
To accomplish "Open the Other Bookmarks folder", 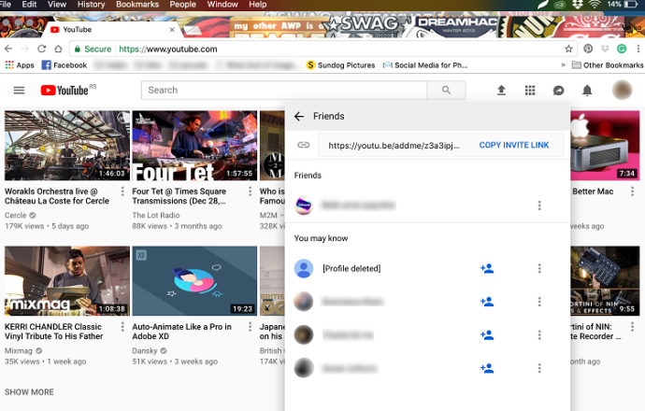I will click(608, 65).
